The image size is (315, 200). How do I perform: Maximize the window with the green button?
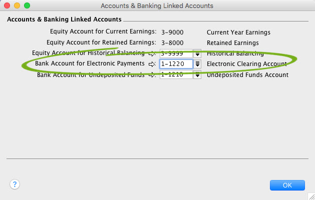pos(27,5)
